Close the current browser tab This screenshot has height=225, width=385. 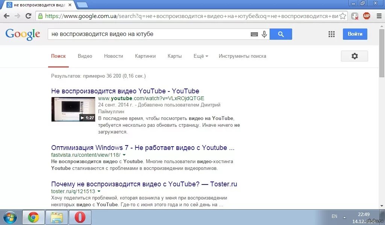[70, 5]
